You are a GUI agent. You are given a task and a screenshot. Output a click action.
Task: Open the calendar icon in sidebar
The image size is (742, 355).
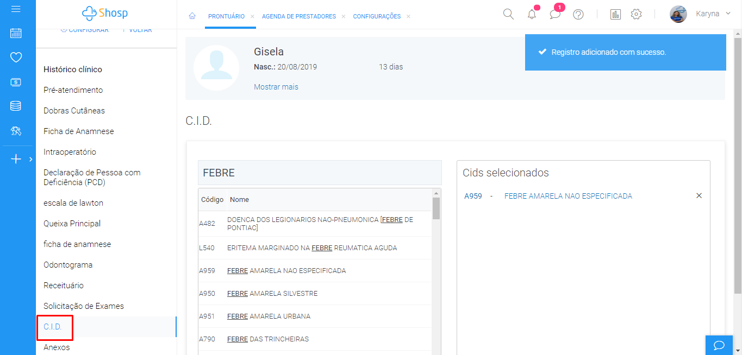[16, 33]
